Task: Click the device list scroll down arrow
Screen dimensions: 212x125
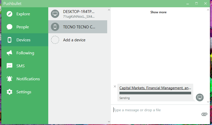Action: coord(109,122)
